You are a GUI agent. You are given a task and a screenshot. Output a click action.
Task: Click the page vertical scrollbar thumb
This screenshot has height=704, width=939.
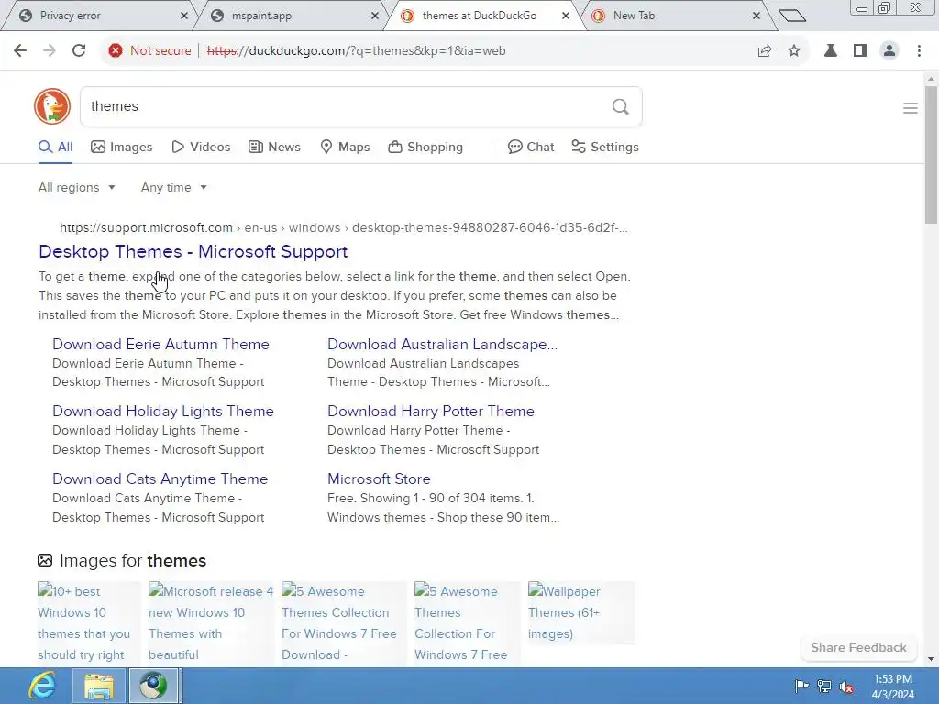(x=931, y=154)
